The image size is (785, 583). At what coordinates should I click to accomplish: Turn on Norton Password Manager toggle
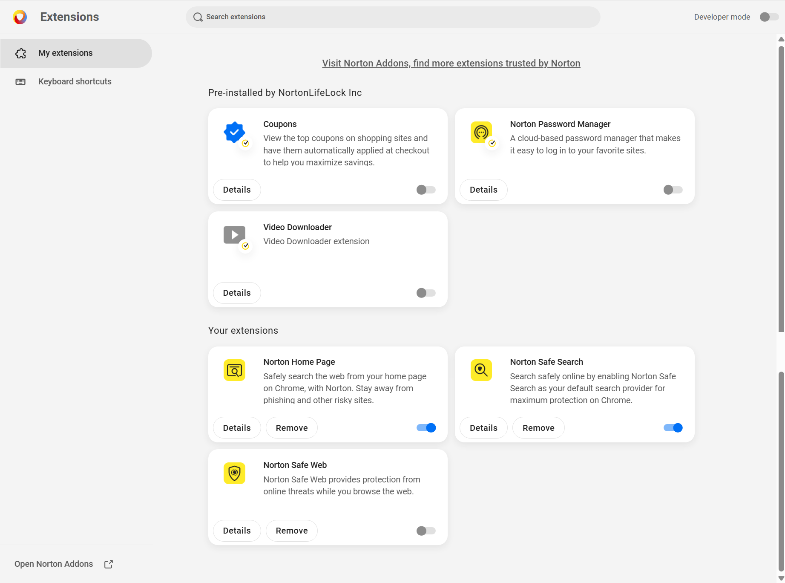pyautogui.click(x=673, y=190)
